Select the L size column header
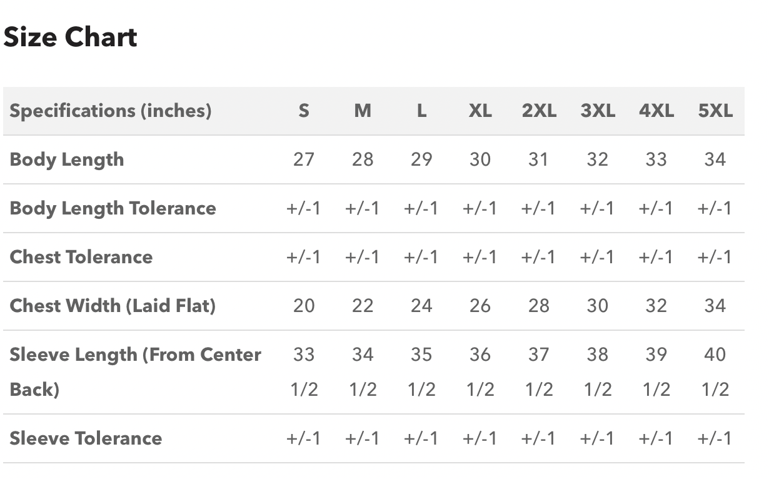The width and height of the screenshot is (769, 479). 421,111
